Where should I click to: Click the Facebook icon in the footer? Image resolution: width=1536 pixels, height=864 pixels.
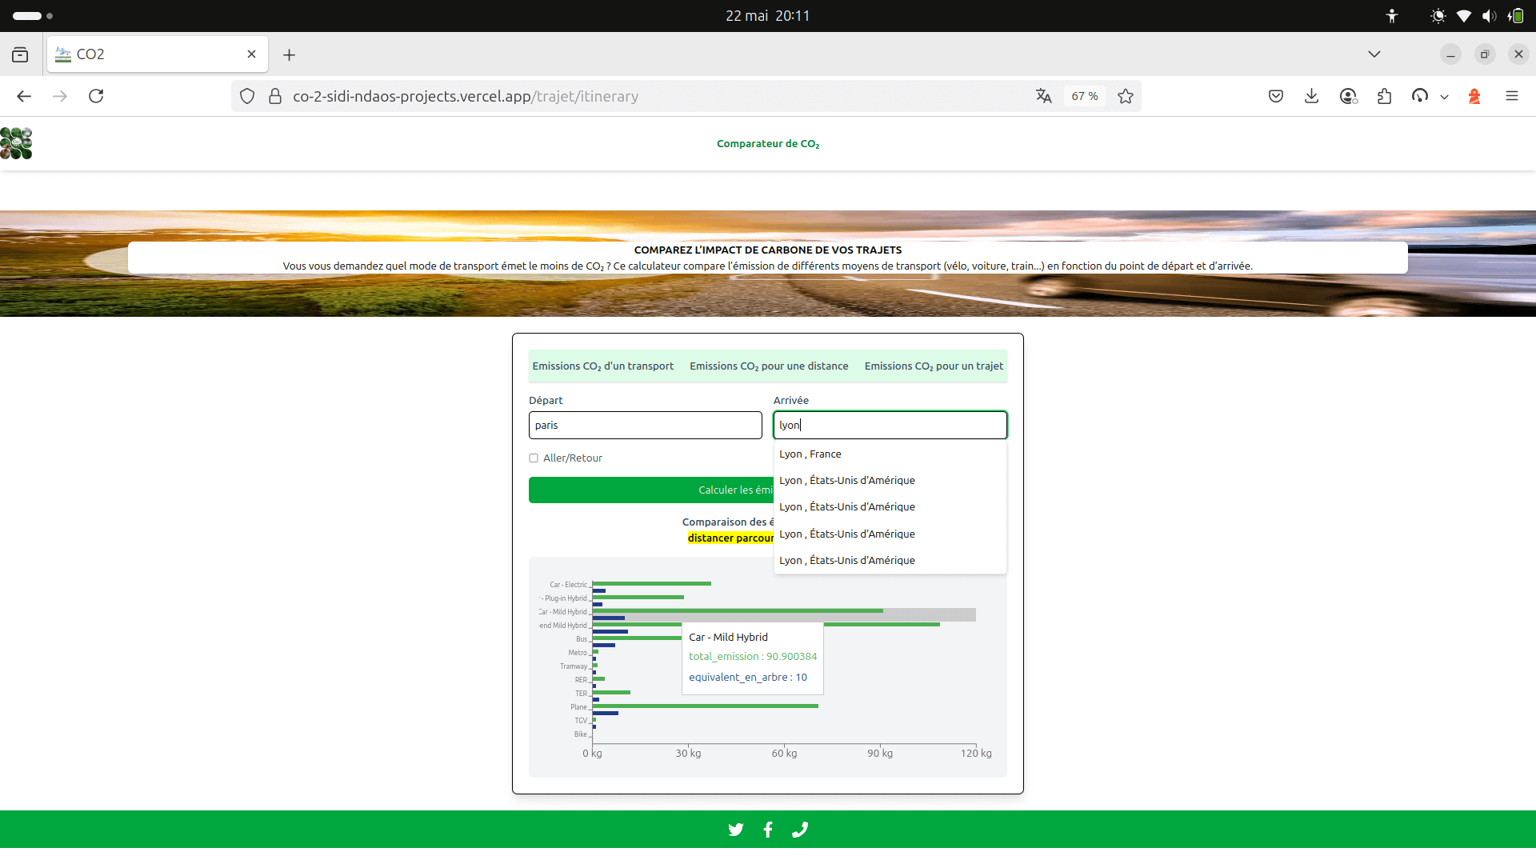click(x=767, y=830)
